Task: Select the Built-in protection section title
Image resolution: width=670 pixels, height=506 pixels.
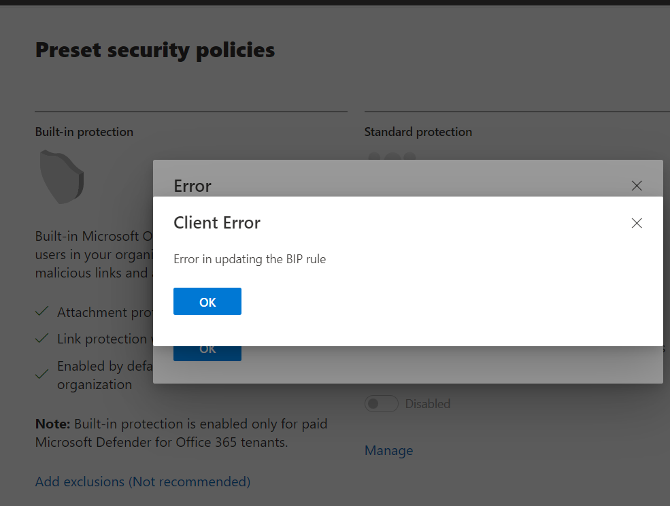Action: point(84,132)
